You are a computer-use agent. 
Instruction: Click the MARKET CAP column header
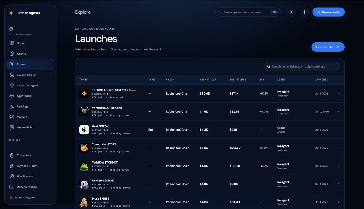point(208,80)
